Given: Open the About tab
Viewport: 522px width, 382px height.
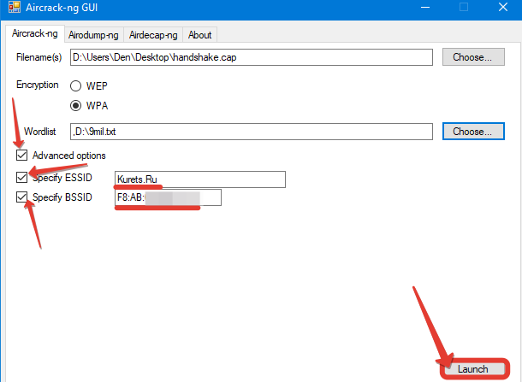Looking at the screenshot, I should (x=199, y=35).
